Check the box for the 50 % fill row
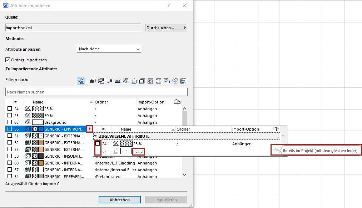The width and height of the screenshot is (362, 208). (9, 115)
